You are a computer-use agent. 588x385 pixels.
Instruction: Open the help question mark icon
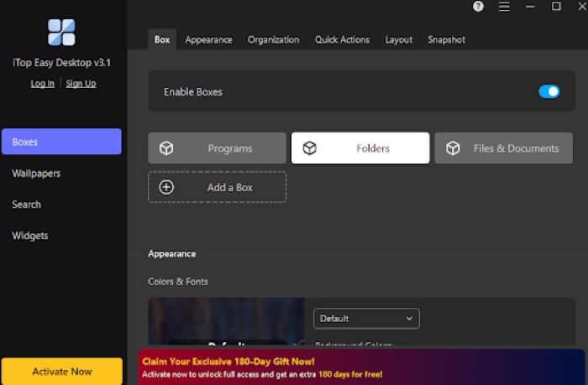point(478,7)
